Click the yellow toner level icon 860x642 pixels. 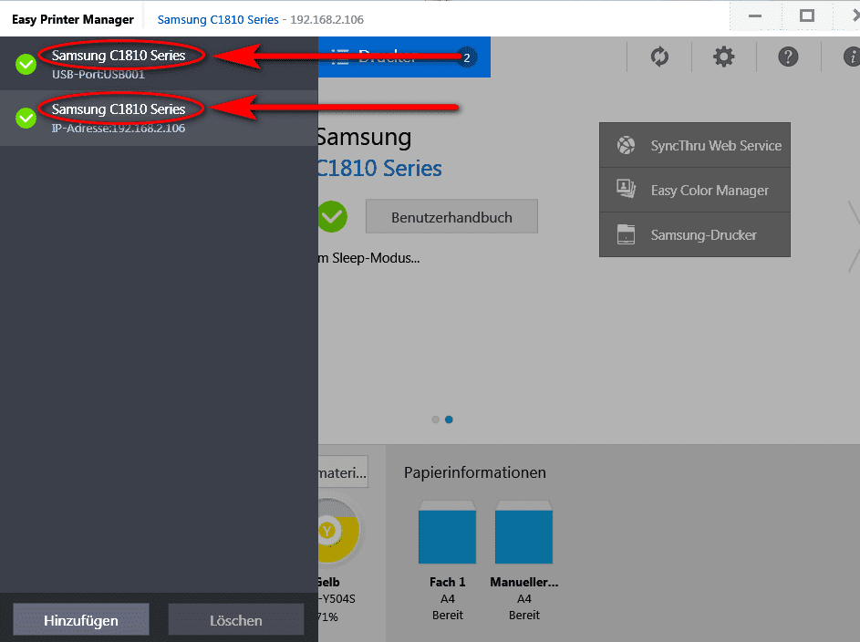[x=338, y=530]
